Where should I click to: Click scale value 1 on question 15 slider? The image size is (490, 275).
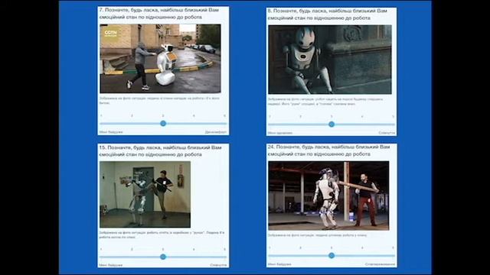[x=101, y=250]
